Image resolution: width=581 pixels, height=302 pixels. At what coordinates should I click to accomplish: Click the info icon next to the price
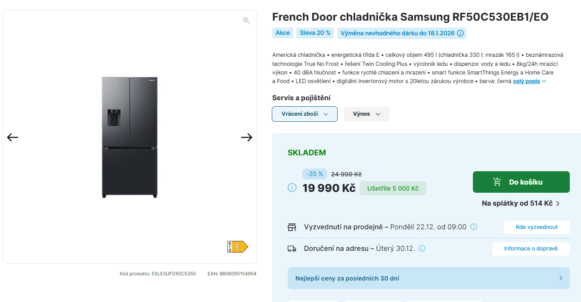[292, 188]
